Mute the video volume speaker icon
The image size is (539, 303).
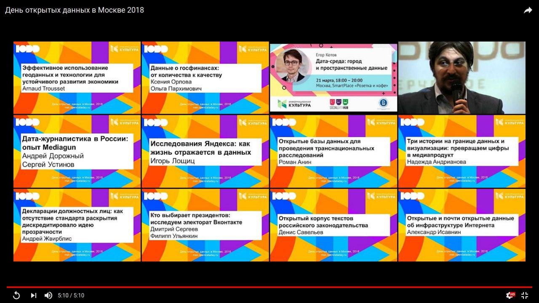48,295
